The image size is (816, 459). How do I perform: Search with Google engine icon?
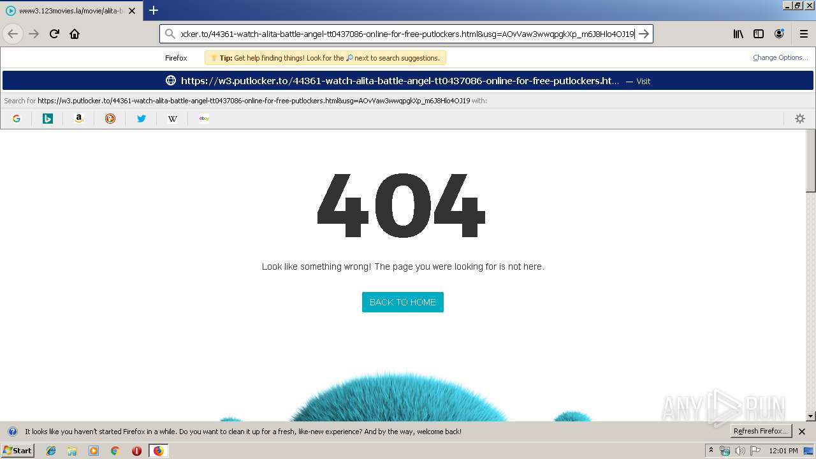click(x=17, y=119)
